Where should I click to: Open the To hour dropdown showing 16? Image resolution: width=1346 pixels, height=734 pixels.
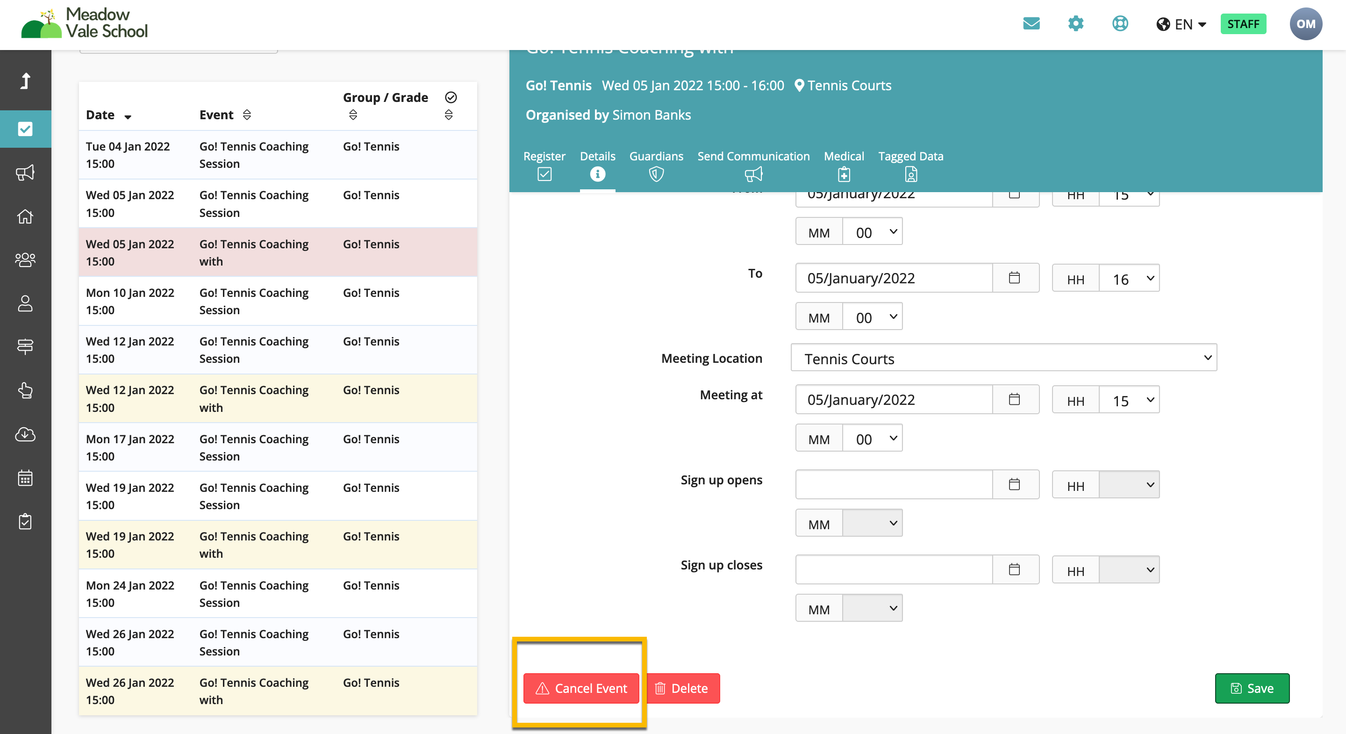pos(1129,279)
